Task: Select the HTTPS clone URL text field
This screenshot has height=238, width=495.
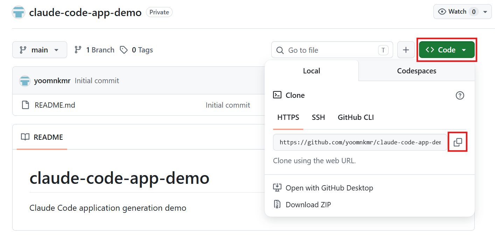Action: pos(360,142)
